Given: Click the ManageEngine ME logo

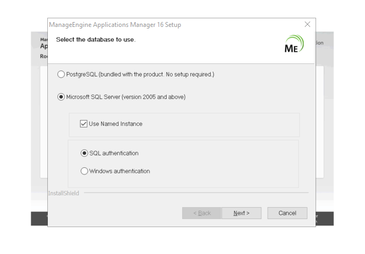Looking at the screenshot, I should click(x=294, y=44).
